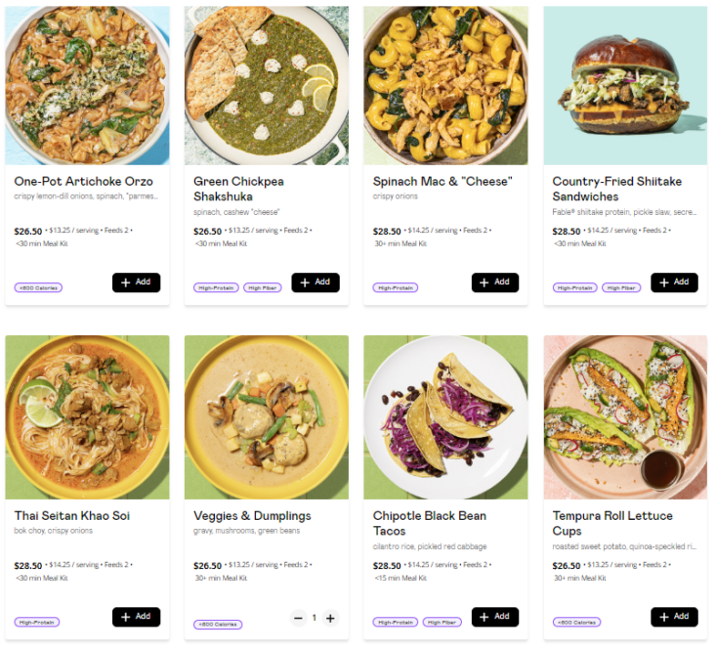
Task: Add Green Chickpea Shakshuka meal kit
Action: [x=315, y=282]
